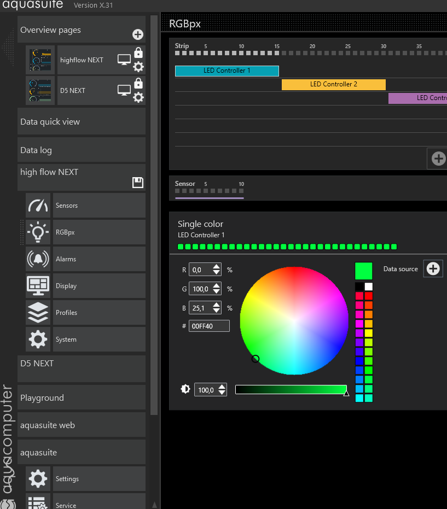Expand the D5 NEXT device section

coord(82,368)
